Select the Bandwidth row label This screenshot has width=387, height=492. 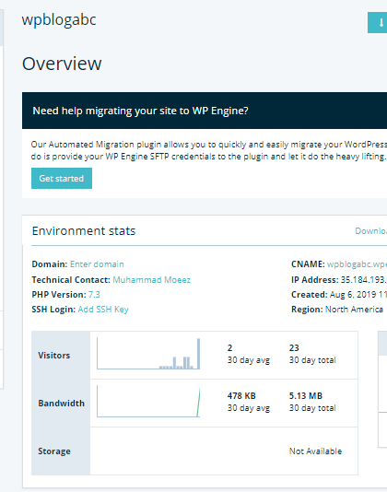pyautogui.click(x=61, y=404)
